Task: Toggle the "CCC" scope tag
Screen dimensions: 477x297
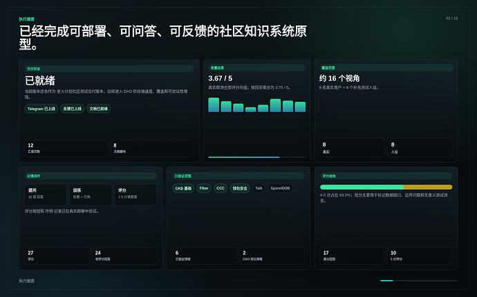Action: (221, 188)
